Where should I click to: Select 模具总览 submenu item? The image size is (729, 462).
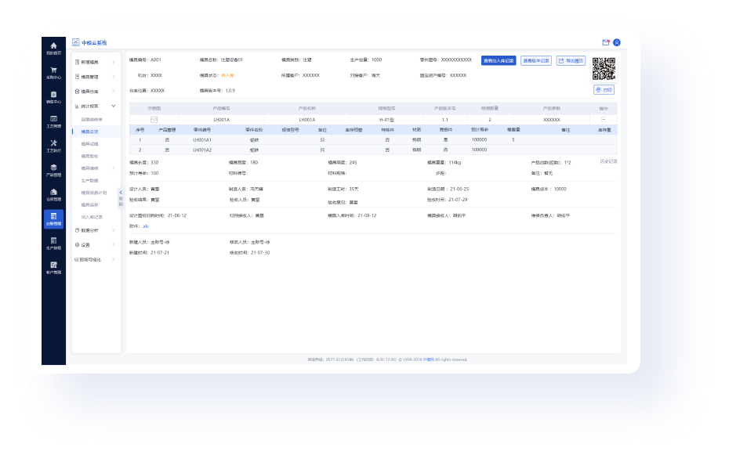coord(89,132)
